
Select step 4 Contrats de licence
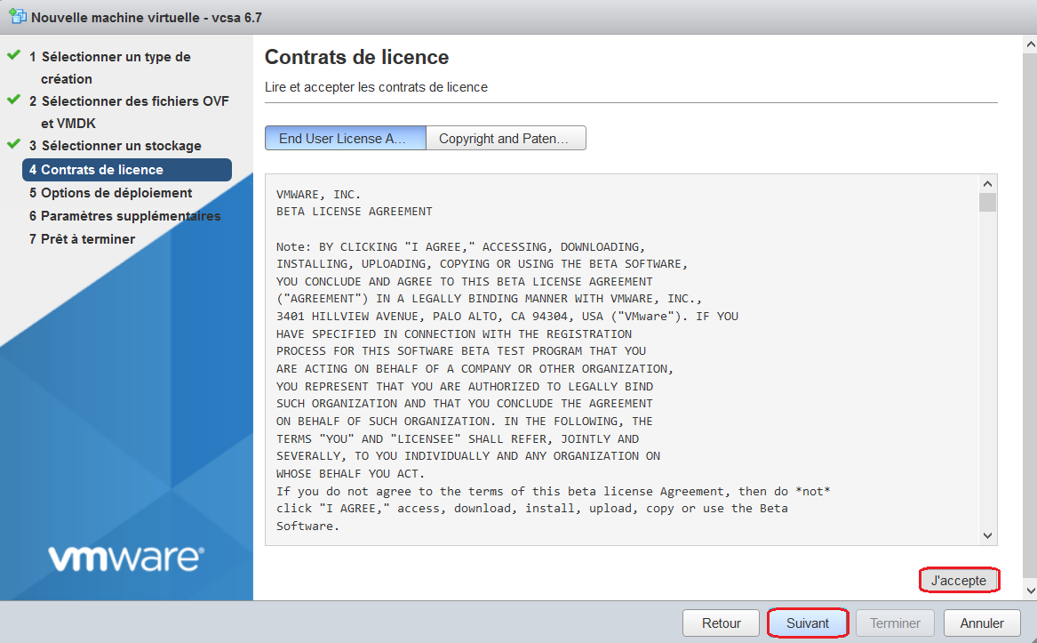point(127,170)
